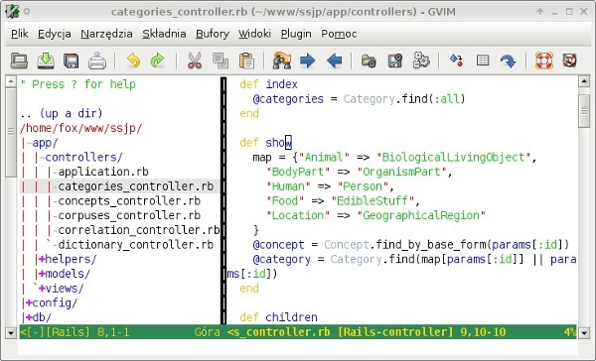This screenshot has width=596, height=361.
Task: Click the Save session icon
Action: [x=395, y=60]
